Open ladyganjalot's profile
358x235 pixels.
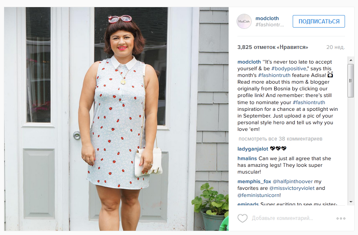click(253, 149)
